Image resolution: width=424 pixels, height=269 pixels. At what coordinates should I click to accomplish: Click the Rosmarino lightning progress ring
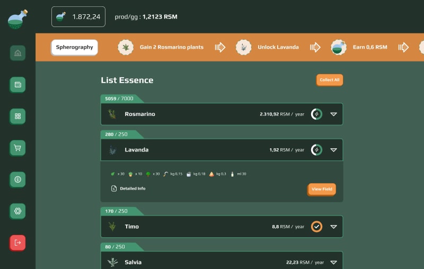(316, 114)
